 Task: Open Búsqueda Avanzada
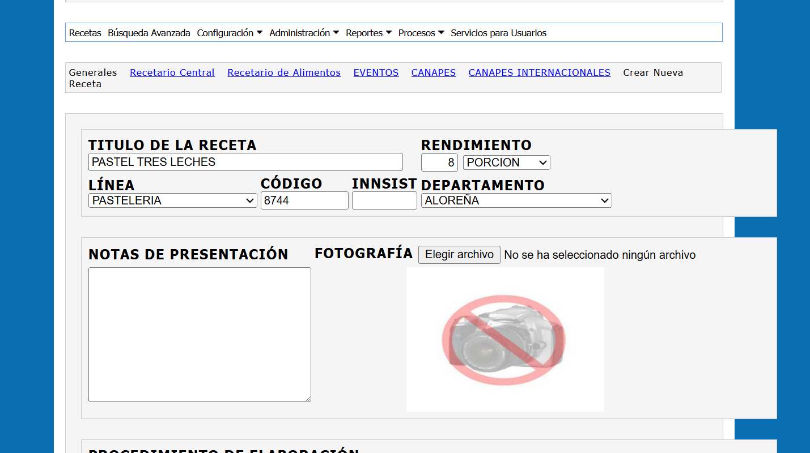(x=149, y=33)
